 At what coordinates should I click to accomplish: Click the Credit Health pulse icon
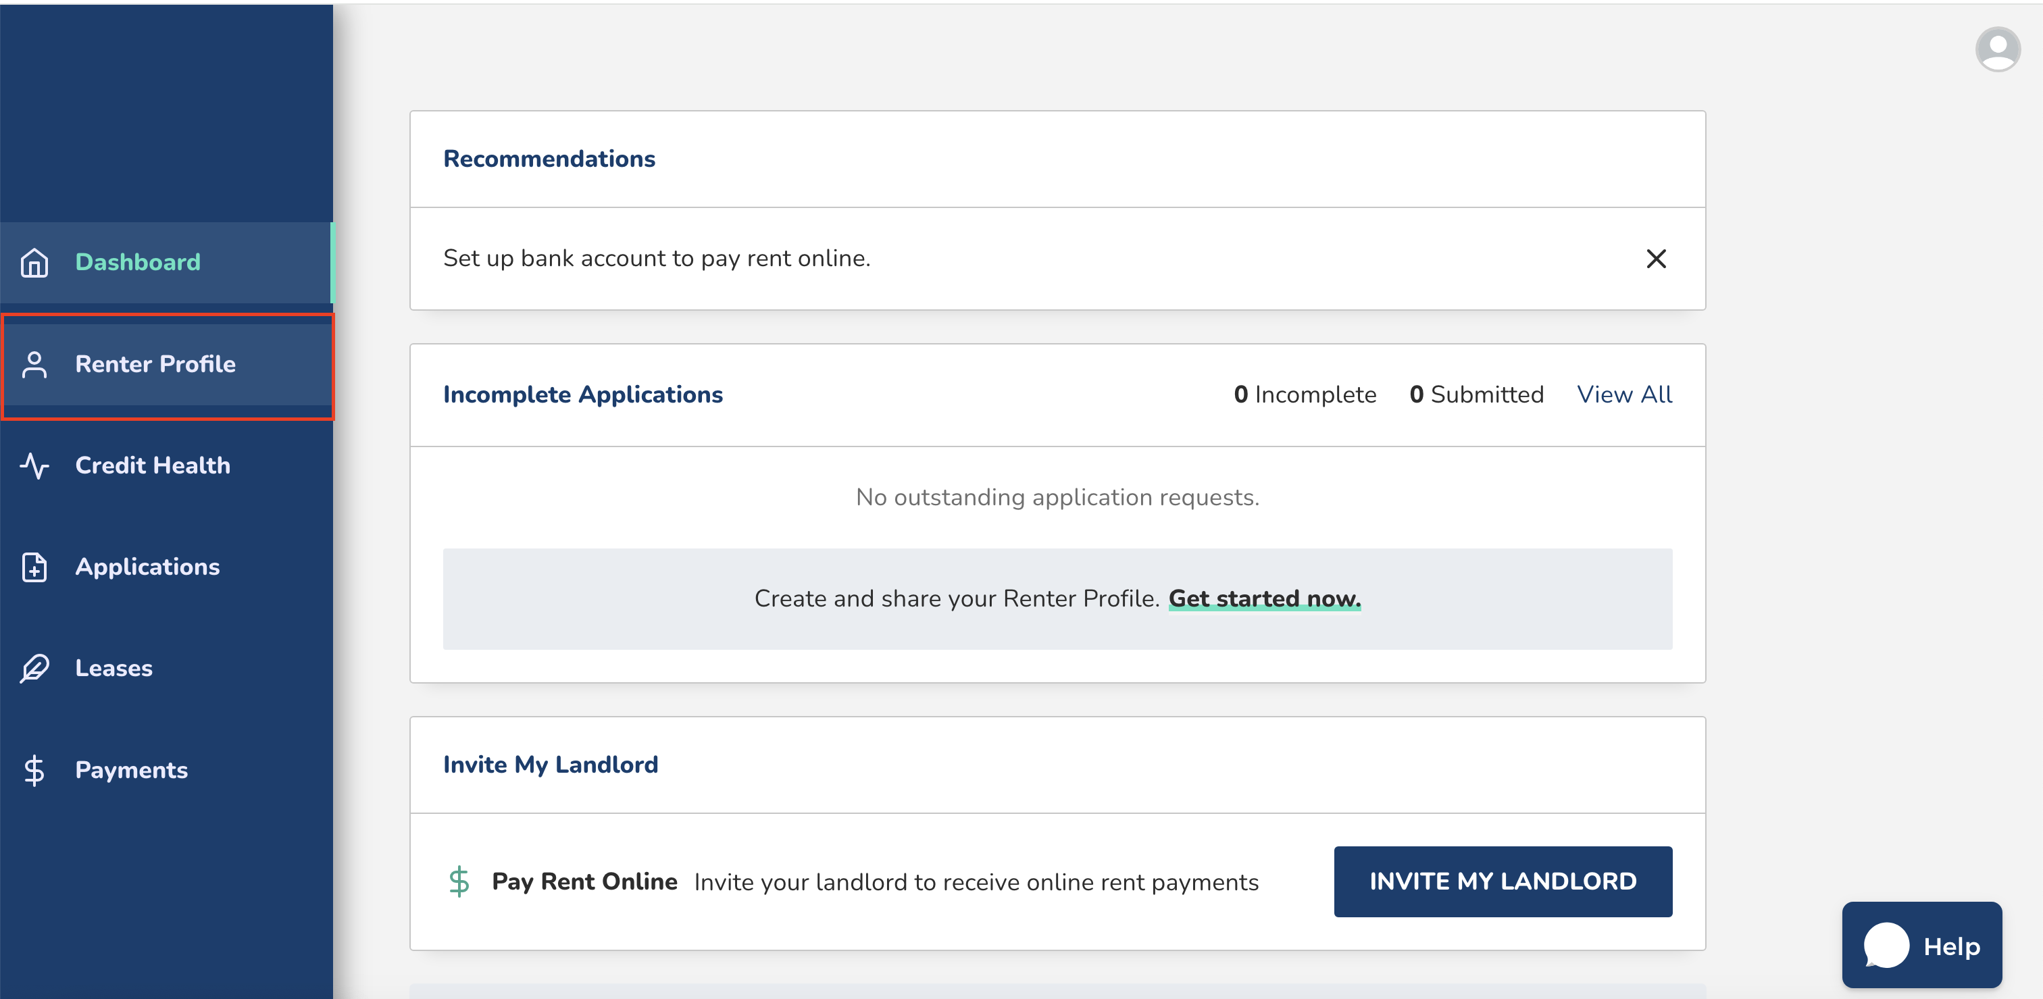click(34, 465)
